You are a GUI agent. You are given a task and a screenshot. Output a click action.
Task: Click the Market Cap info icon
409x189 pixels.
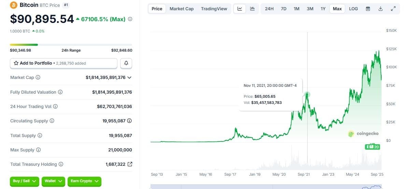38,78
